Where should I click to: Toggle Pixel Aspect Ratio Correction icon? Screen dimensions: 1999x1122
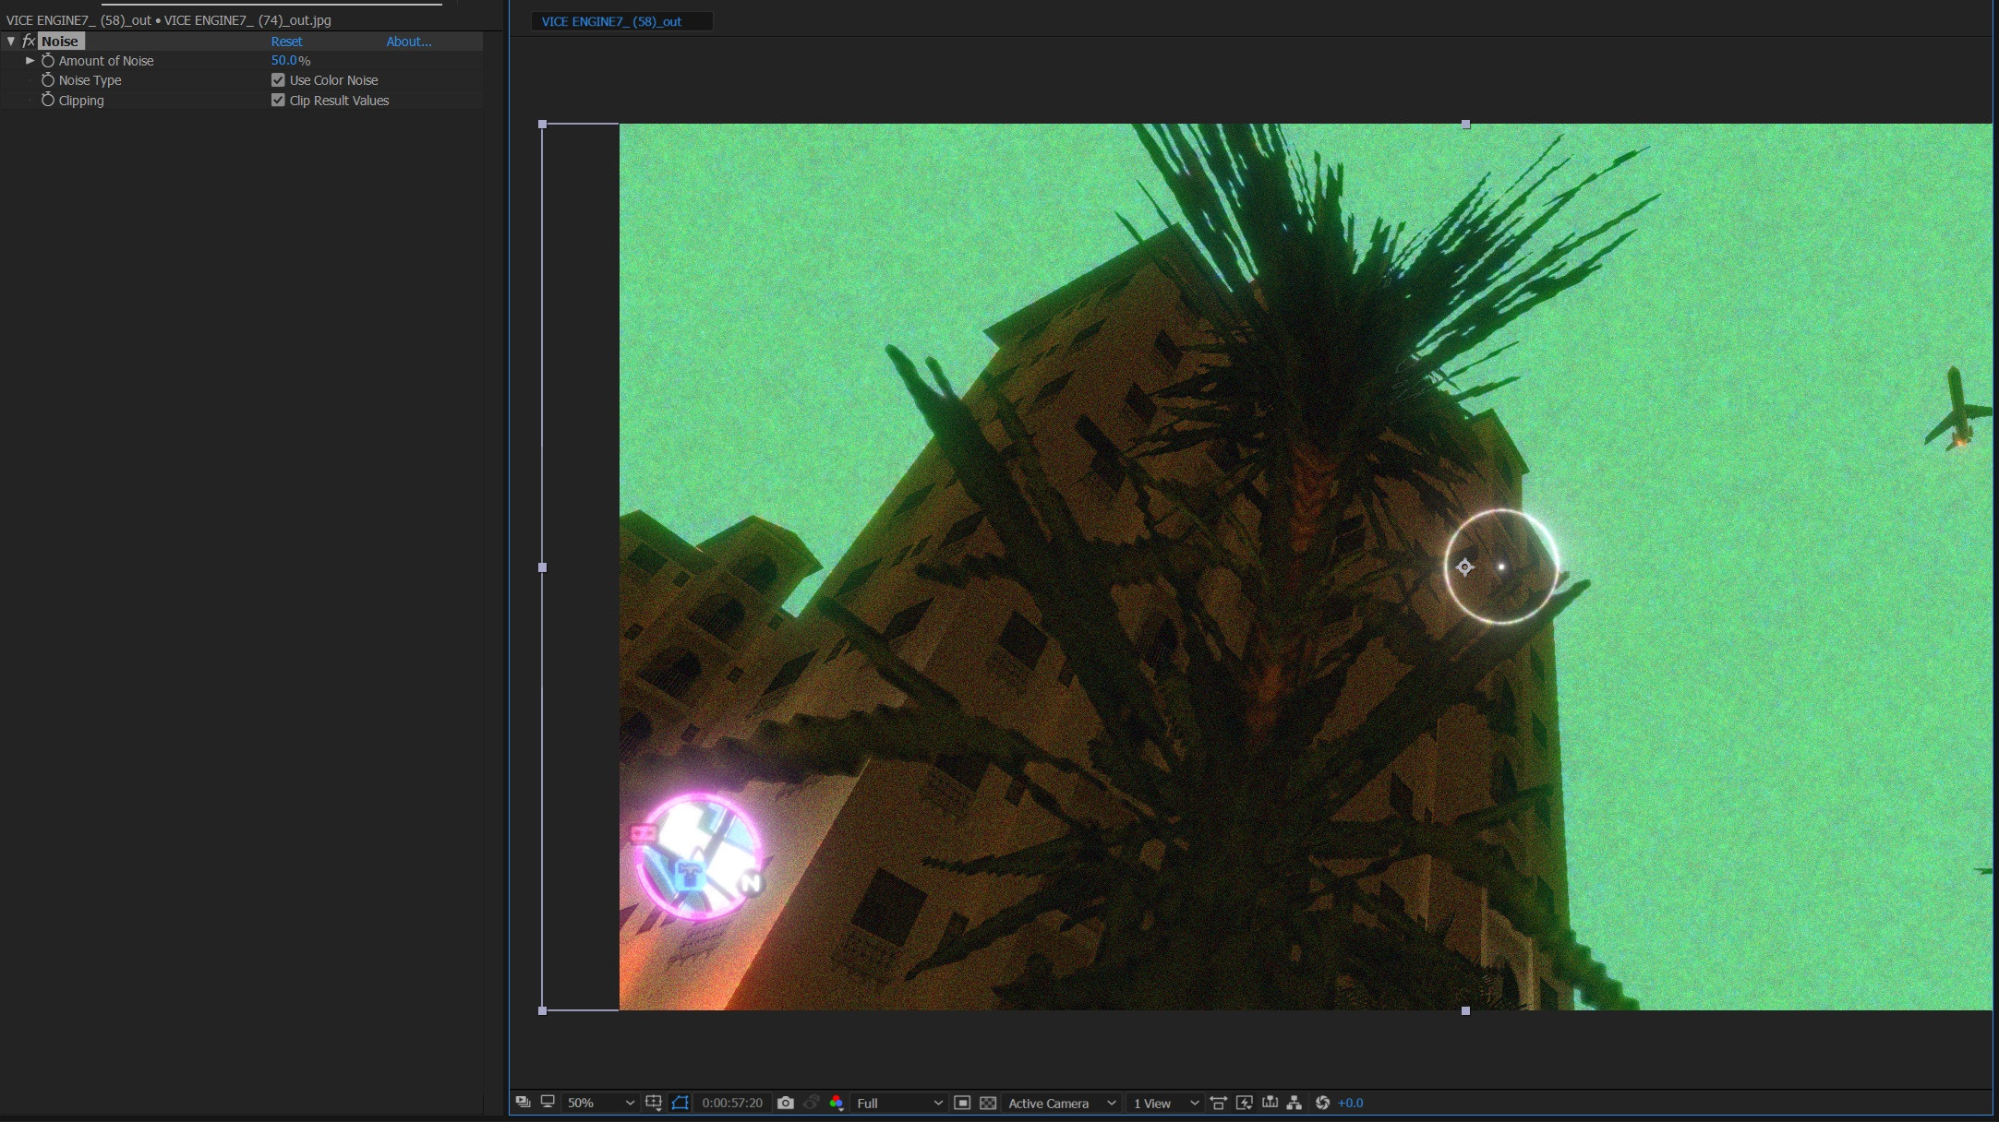point(1219,1103)
